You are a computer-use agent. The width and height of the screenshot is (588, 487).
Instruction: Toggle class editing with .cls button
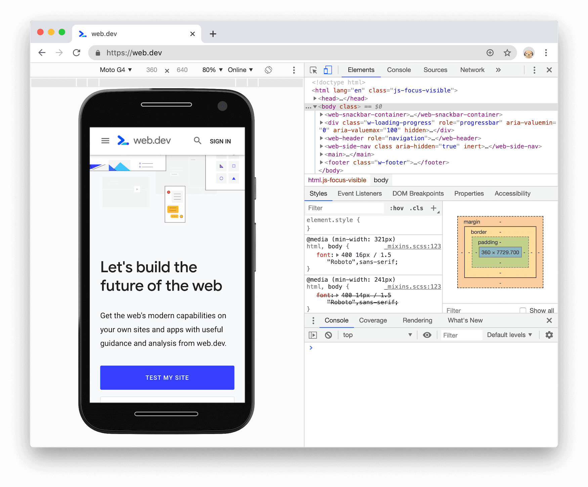[x=416, y=208]
